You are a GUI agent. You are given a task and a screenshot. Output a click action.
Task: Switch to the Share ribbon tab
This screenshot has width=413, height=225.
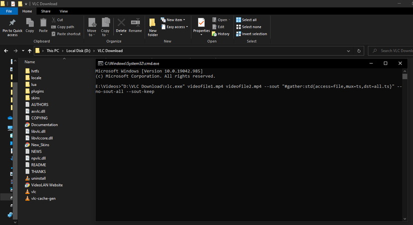(46, 11)
